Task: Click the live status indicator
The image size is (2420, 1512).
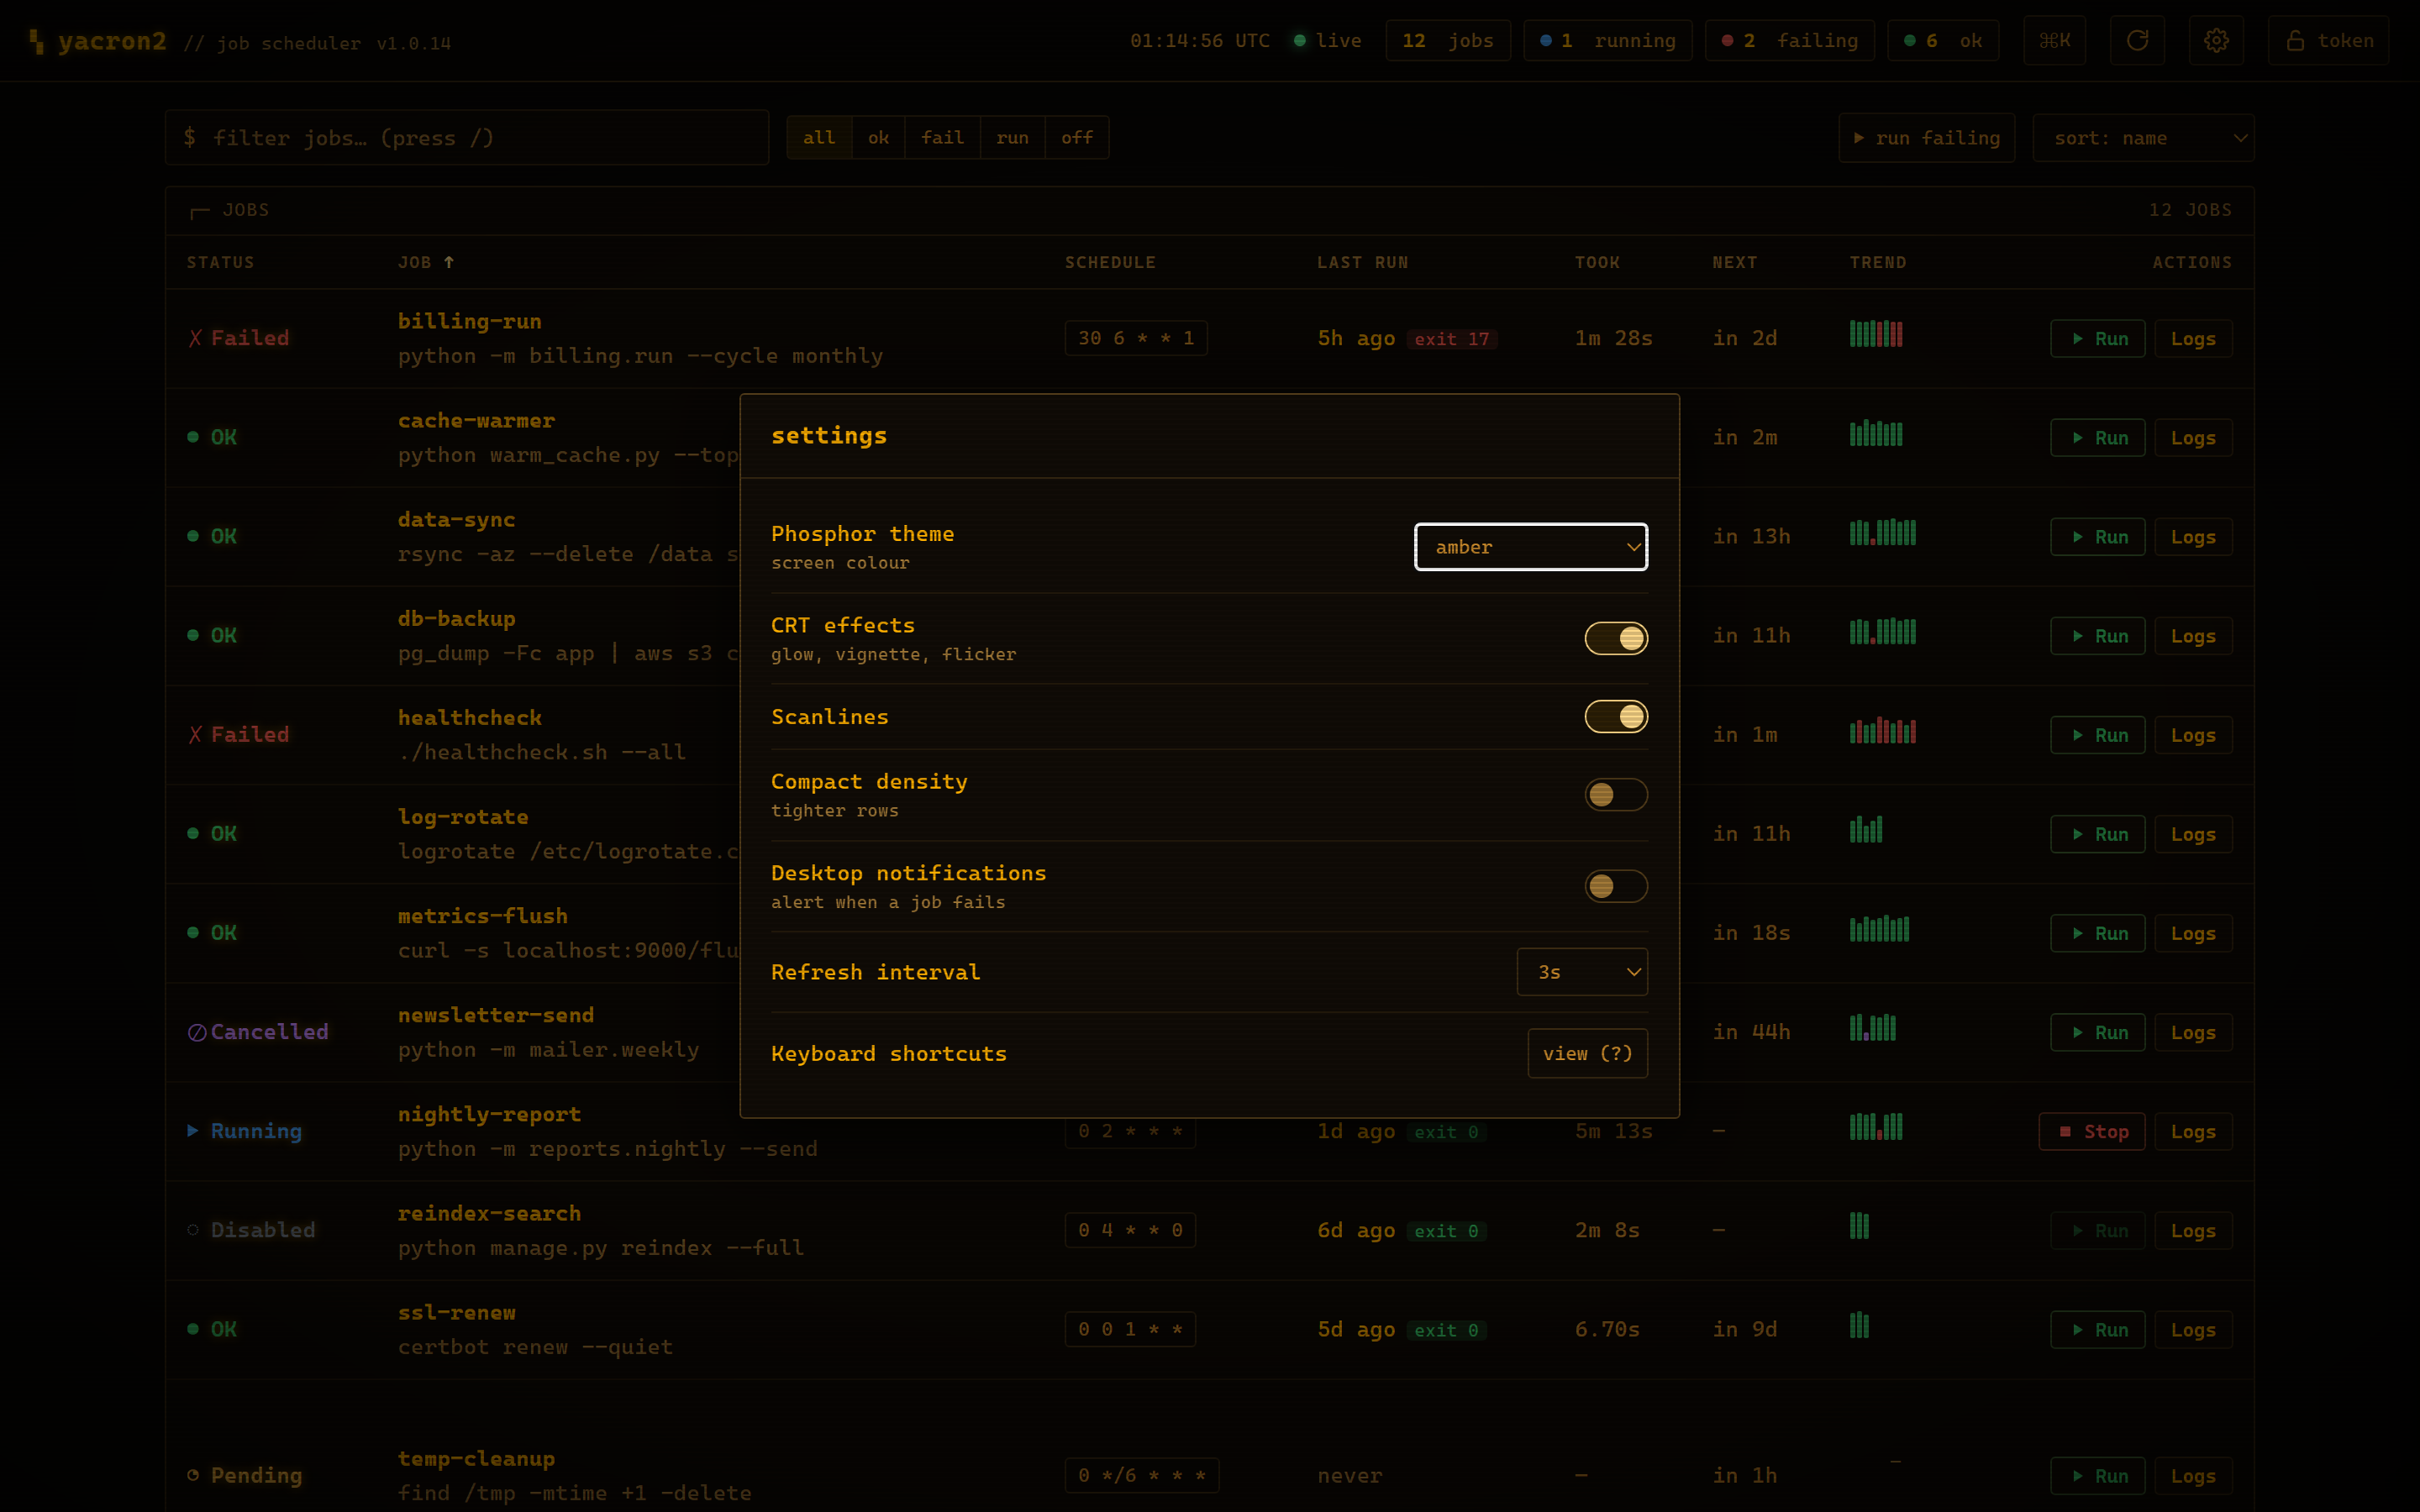Action: click(x=1327, y=41)
